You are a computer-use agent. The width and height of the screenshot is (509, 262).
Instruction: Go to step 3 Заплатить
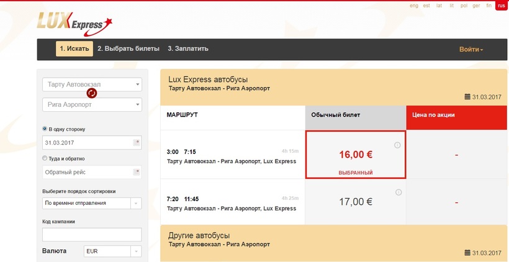pyautogui.click(x=188, y=48)
